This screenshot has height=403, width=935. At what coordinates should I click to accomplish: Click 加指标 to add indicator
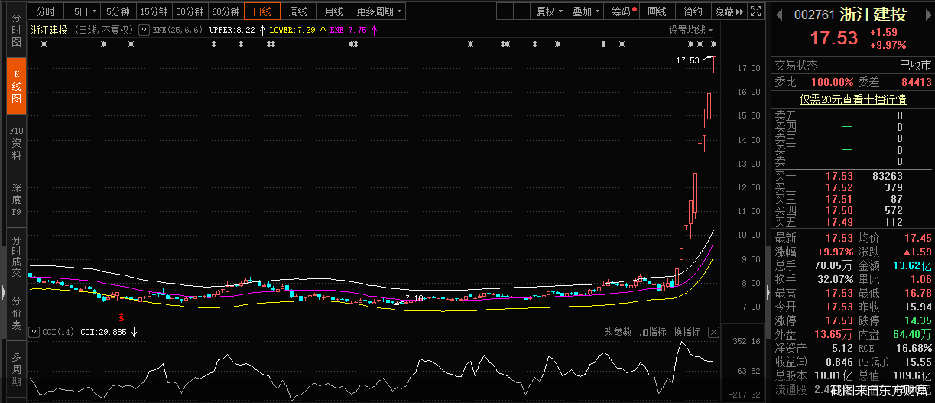pos(652,332)
